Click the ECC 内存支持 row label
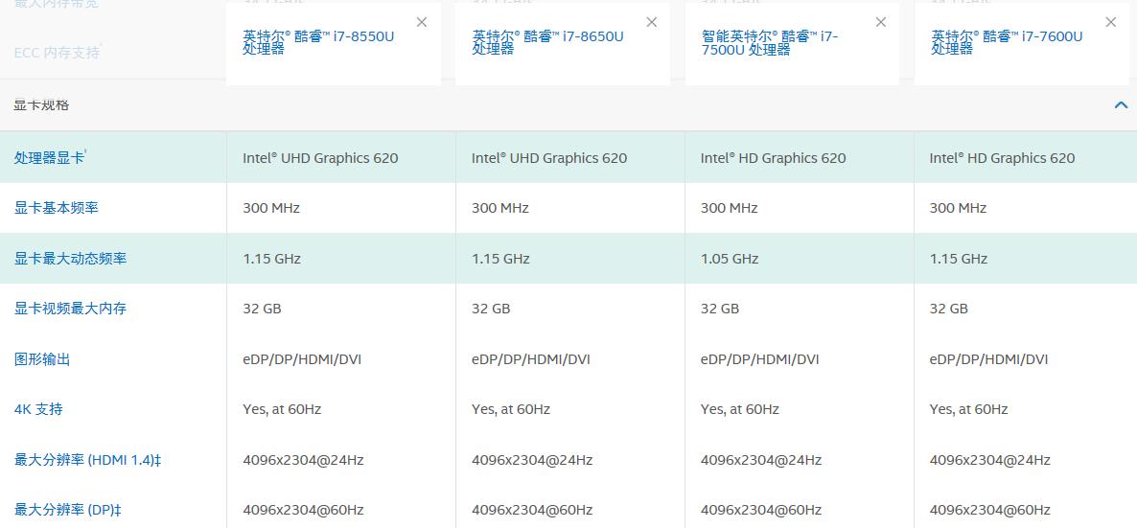Image resolution: width=1137 pixels, height=528 pixels. click(x=58, y=53)
